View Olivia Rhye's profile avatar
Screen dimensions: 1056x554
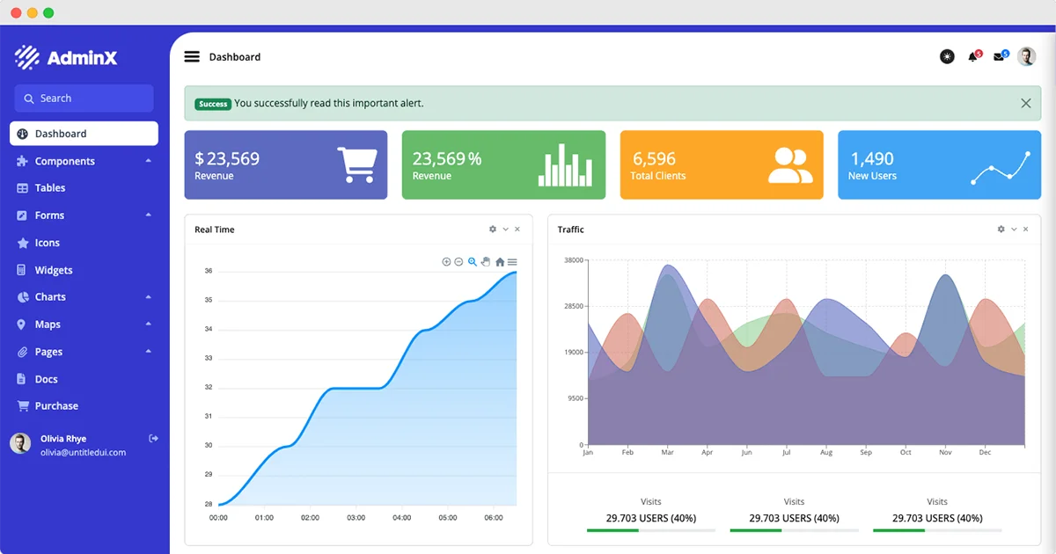coord(19,443)
